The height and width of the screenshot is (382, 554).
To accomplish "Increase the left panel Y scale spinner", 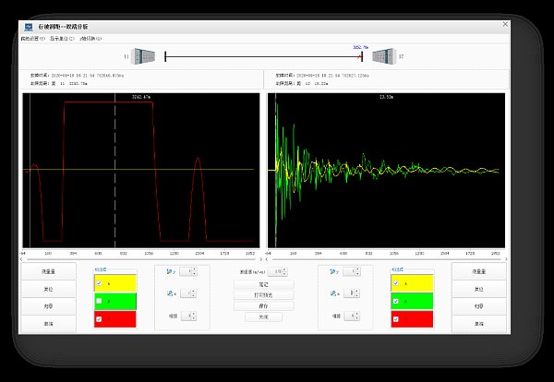I will pos(192,270).
